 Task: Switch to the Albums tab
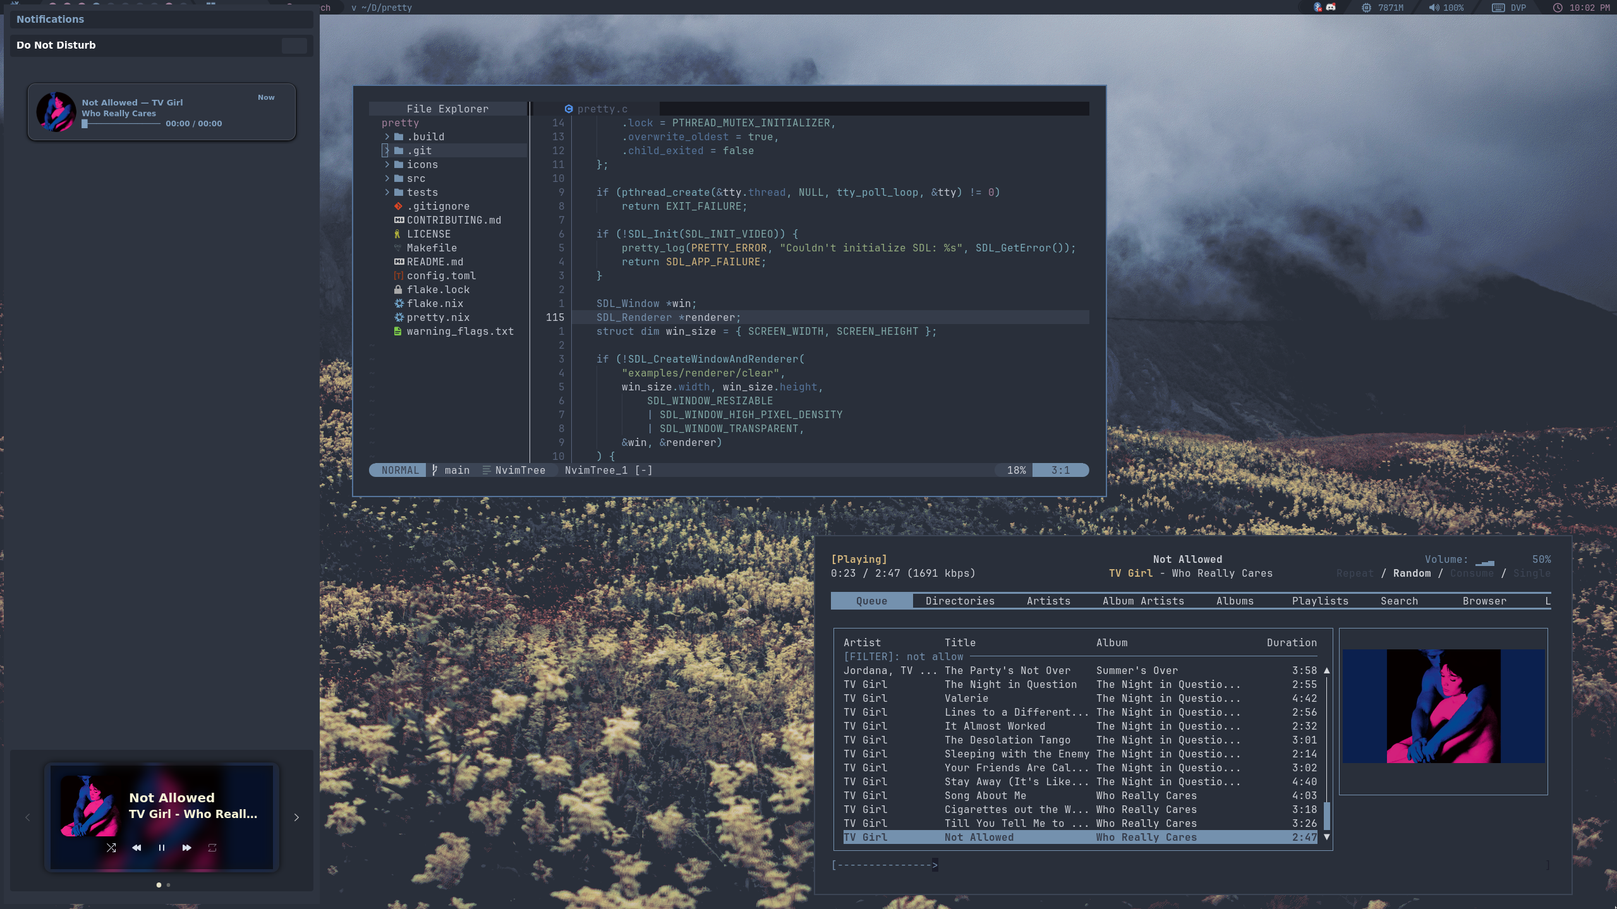tap(1235, 601)
